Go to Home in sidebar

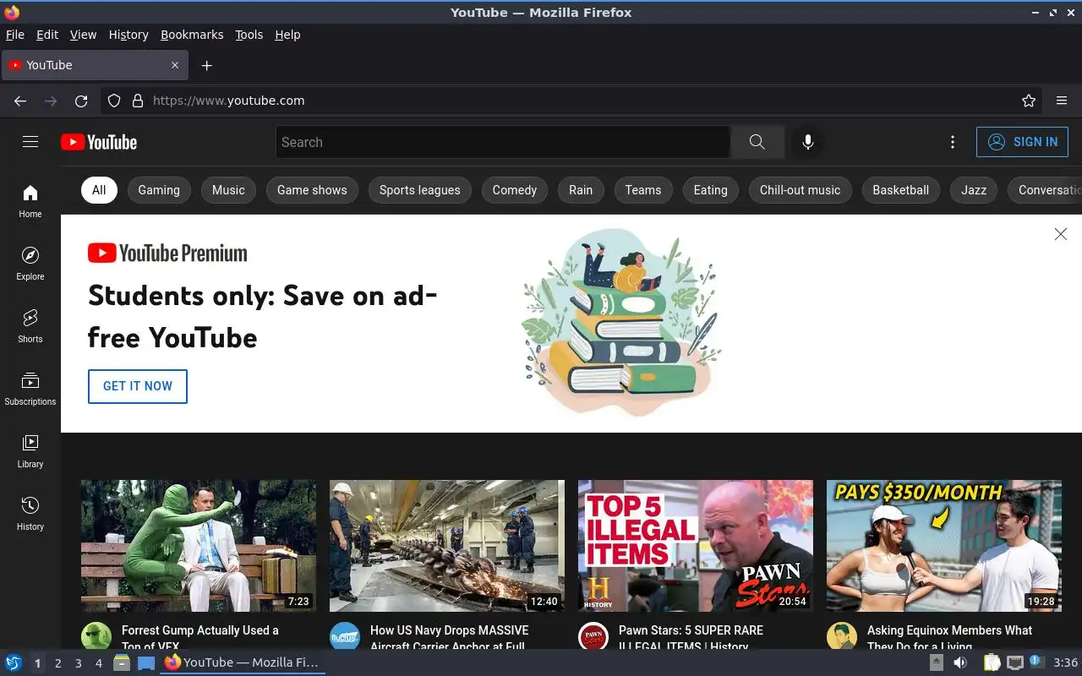tap(30, 201)
